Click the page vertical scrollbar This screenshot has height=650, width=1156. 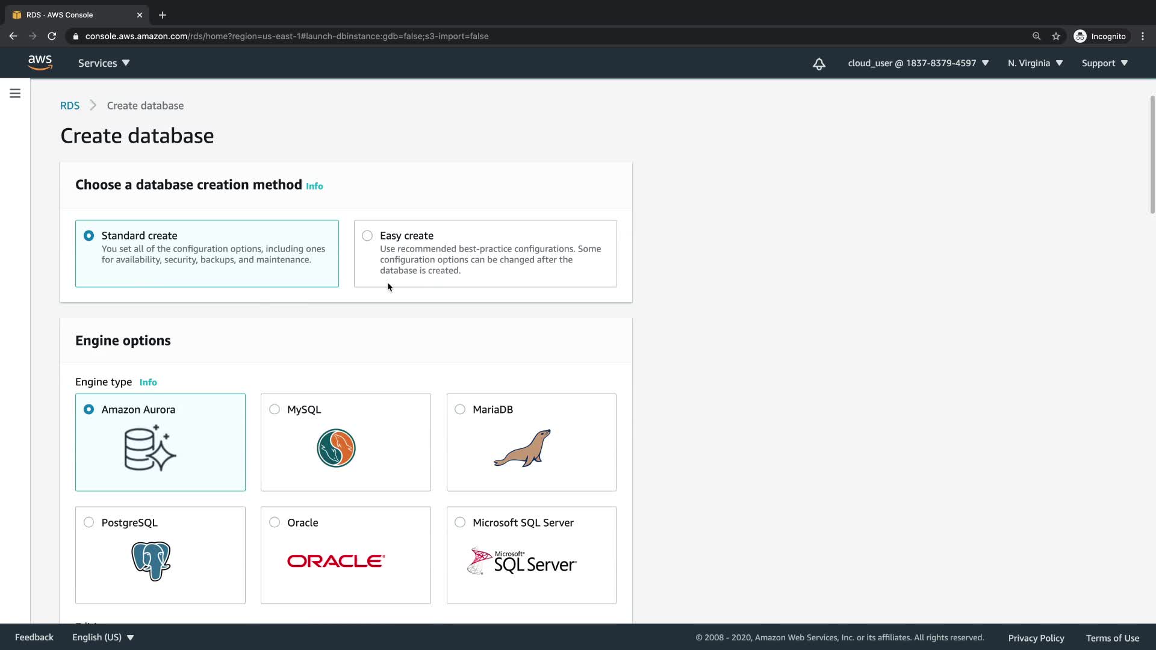(1152, 154)
